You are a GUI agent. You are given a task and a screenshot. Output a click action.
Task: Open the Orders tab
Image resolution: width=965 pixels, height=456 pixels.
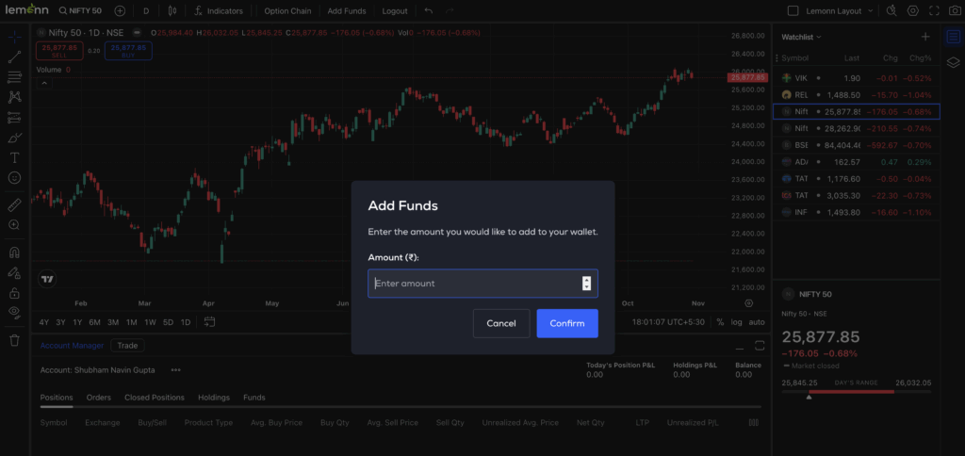99,398
